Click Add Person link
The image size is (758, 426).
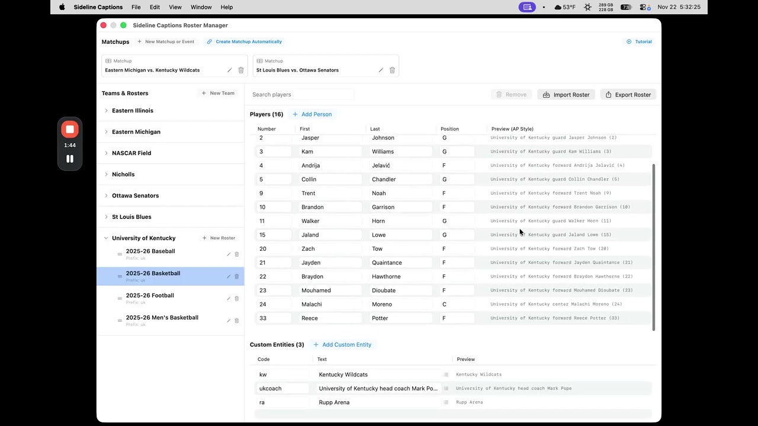coord(312,114)
